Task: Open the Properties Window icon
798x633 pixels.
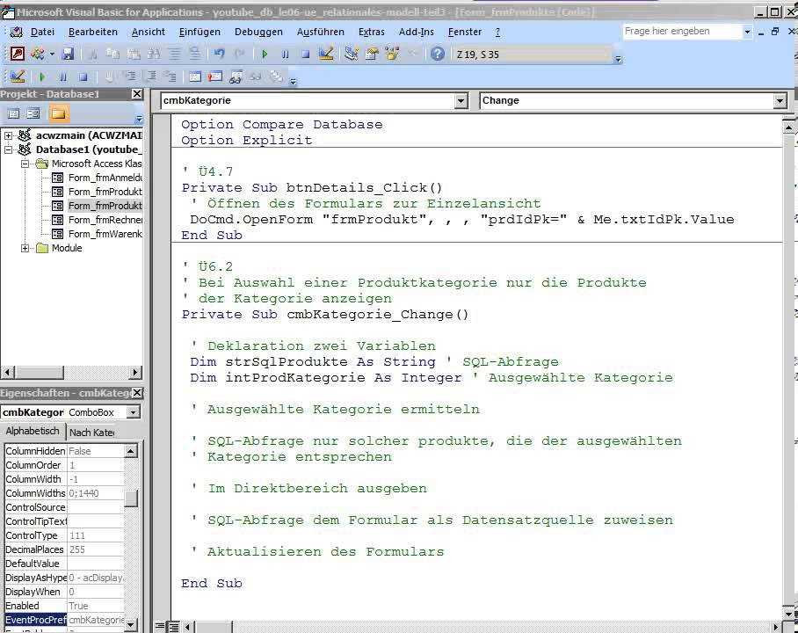Action: (x=372, y=54)
